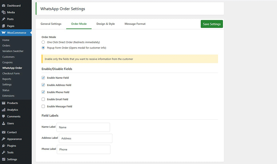Open Plugins menu item text

(11, 146)
